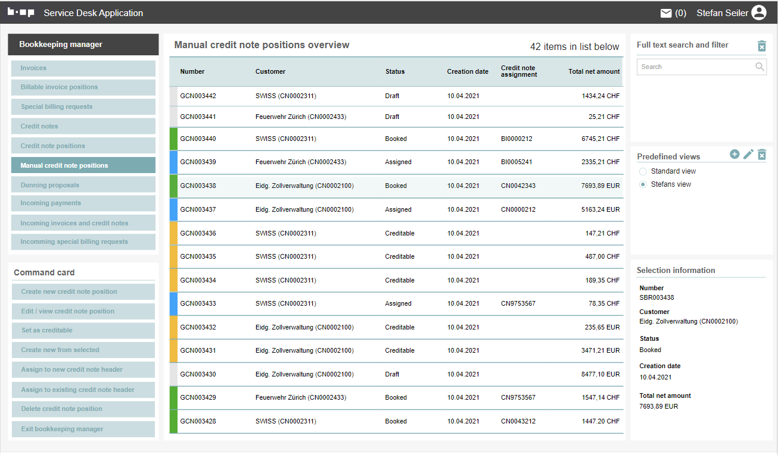This screenshot has width=778, height=455.
Task: Open Dunning proposals menu item
Action: click(83, 185)
